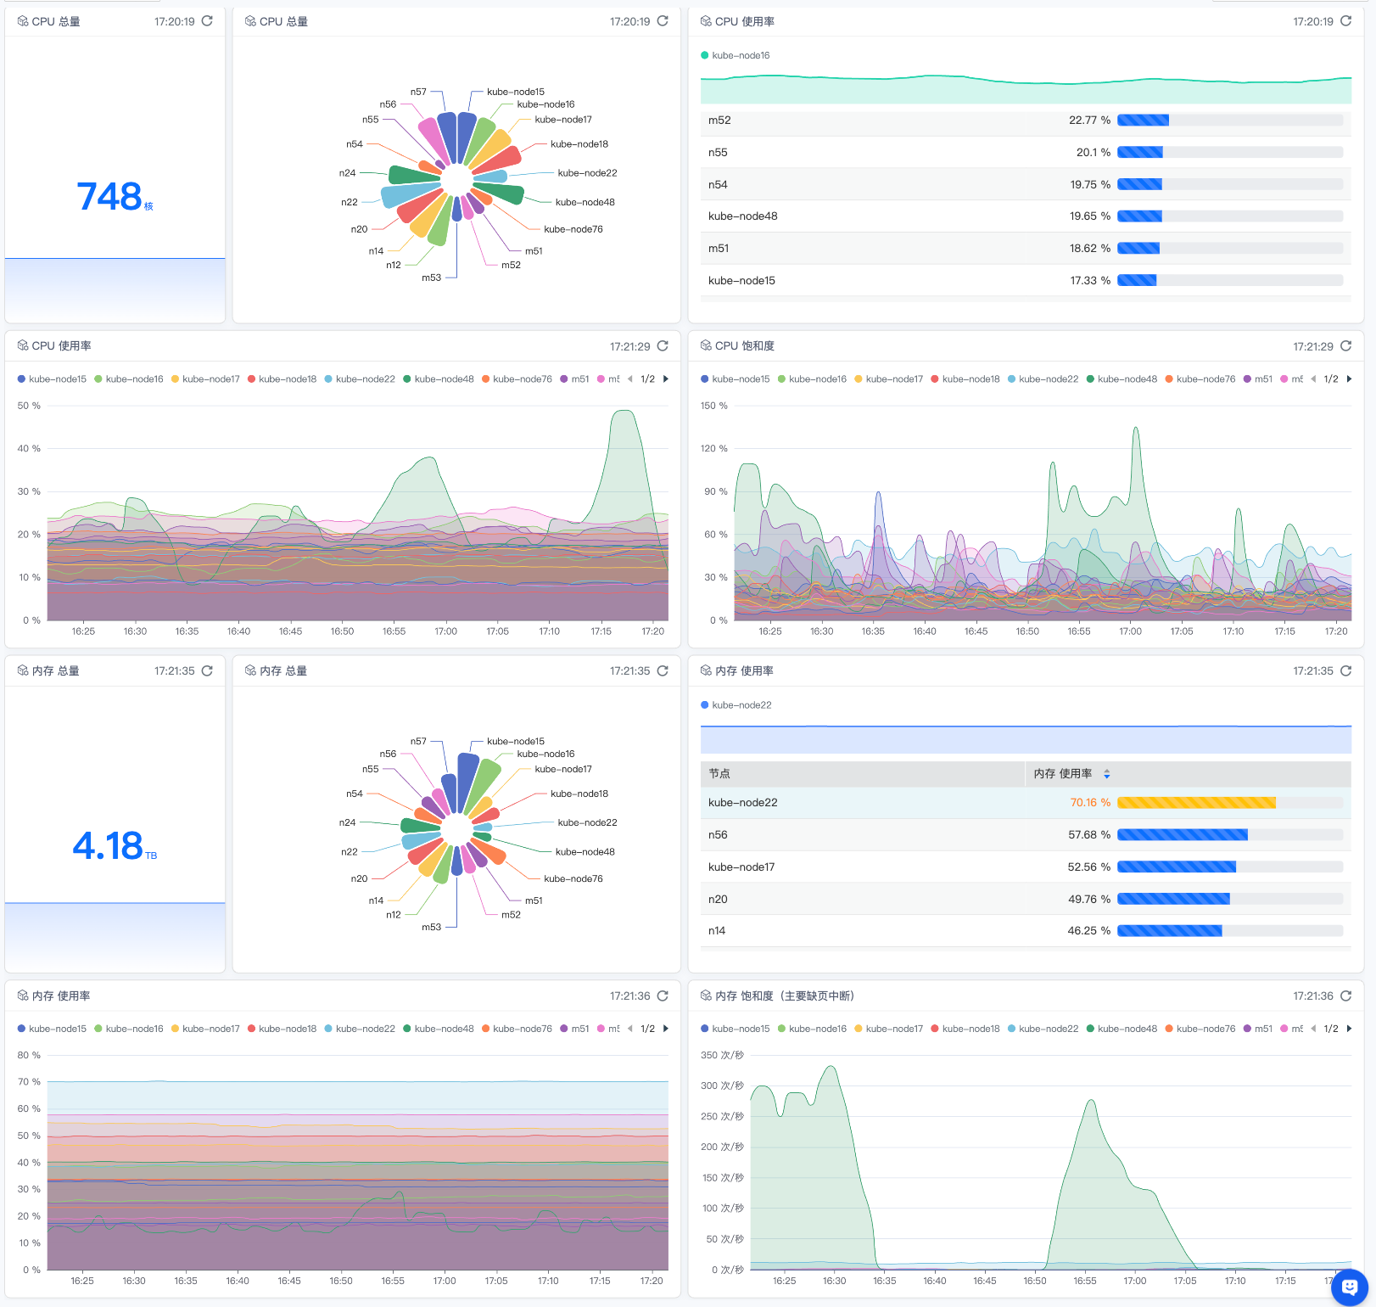Toggle kube-node22 in 内存 使用率 chart legend
Screen dimensions: 1376x1307
pos(360,1029)
